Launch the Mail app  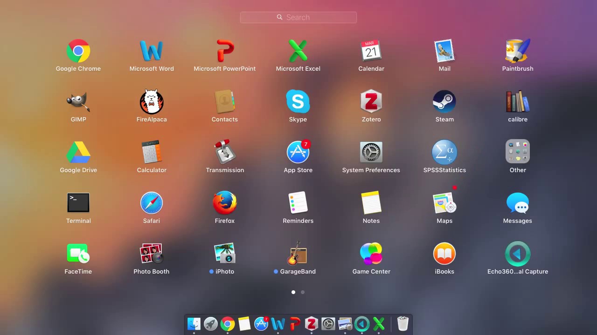click(x=444, y=51)
